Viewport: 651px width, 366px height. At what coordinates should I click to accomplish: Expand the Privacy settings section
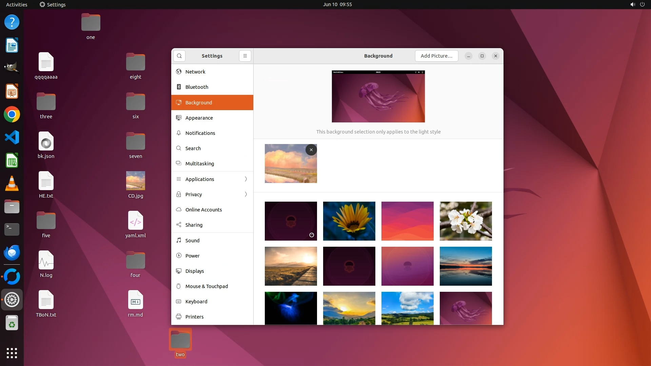point(212,194)
